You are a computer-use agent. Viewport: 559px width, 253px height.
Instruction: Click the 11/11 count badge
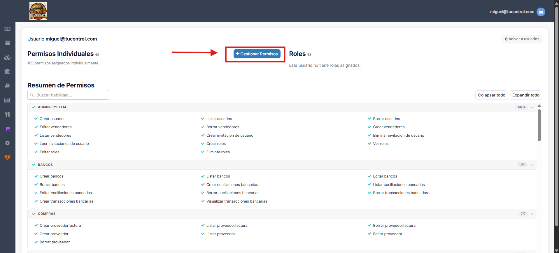click(522, 165)
